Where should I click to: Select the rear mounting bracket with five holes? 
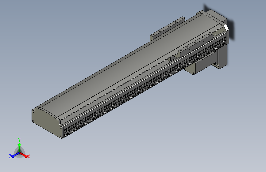pyautogui.click(x=167, y=28)
